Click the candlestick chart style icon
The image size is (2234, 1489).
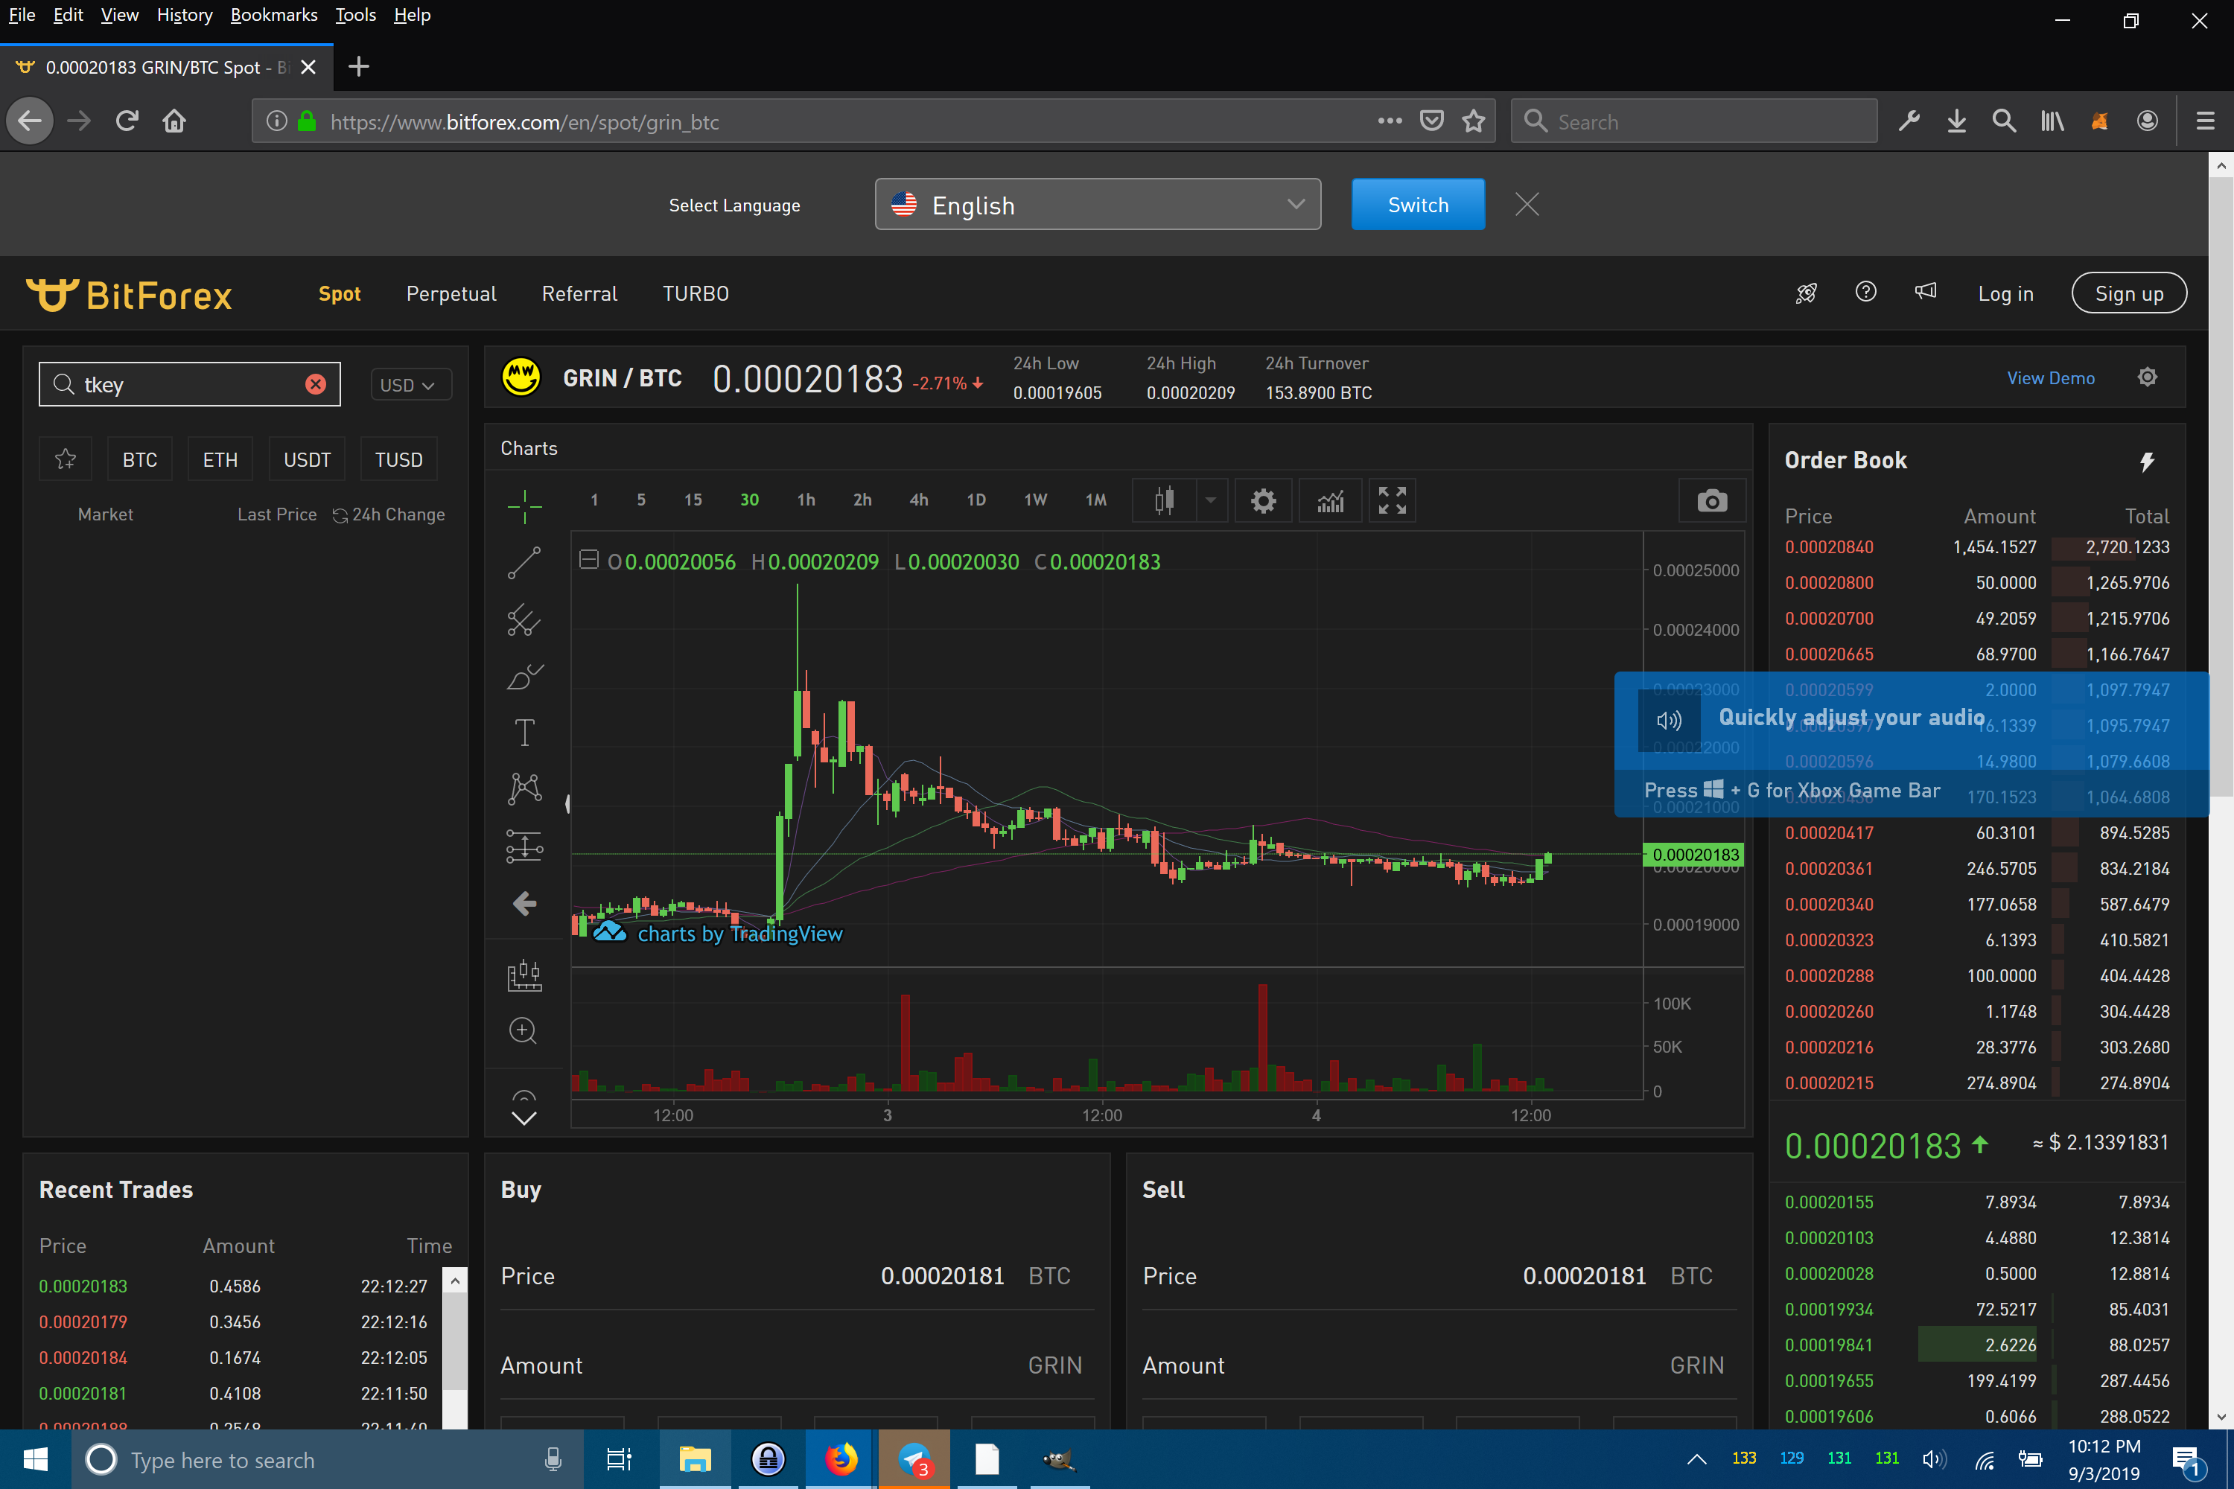point(1163,500)
